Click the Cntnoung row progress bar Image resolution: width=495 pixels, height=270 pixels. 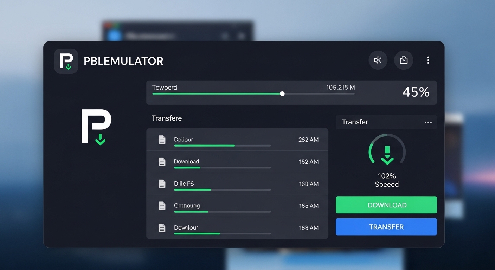pos(222,212)
